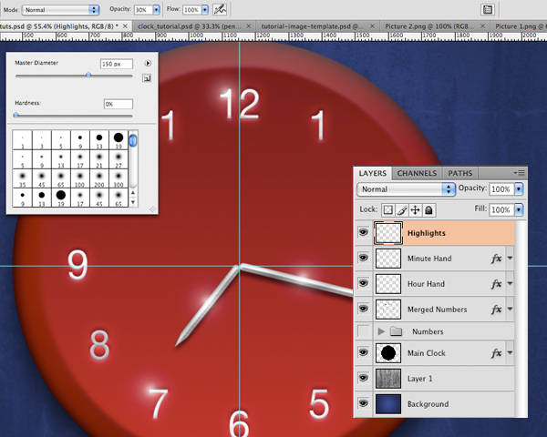Click the Master Diameter slider handle
Screen dimensions: 547x437
pyautogui.click(x=88, y=76)
